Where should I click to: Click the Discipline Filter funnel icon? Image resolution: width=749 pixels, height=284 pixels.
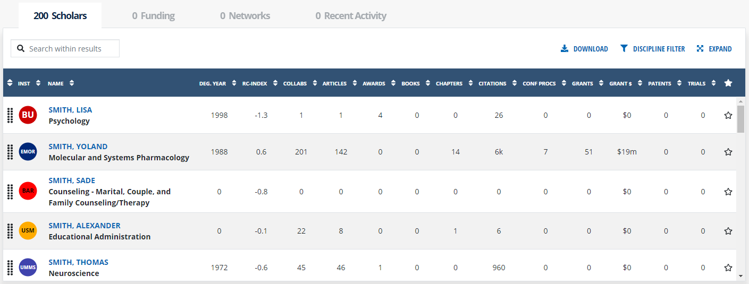point(624,49)
